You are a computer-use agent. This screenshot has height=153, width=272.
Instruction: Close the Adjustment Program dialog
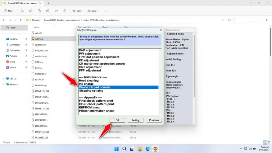[x=161, y=30]
